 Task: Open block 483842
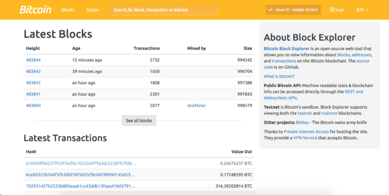tap(33, 83)
